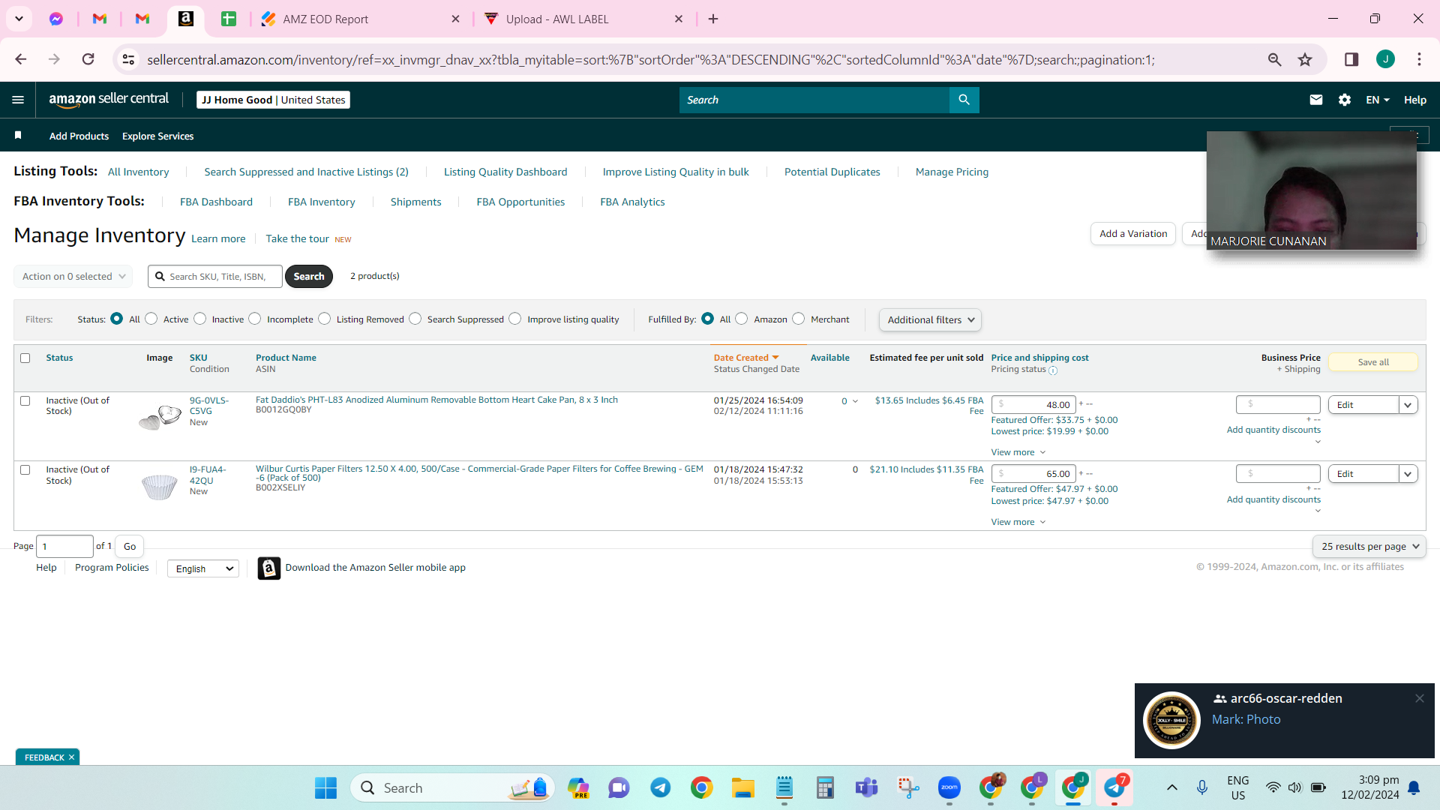Open the Action on 0 selected dropdown

click(73, 276)
